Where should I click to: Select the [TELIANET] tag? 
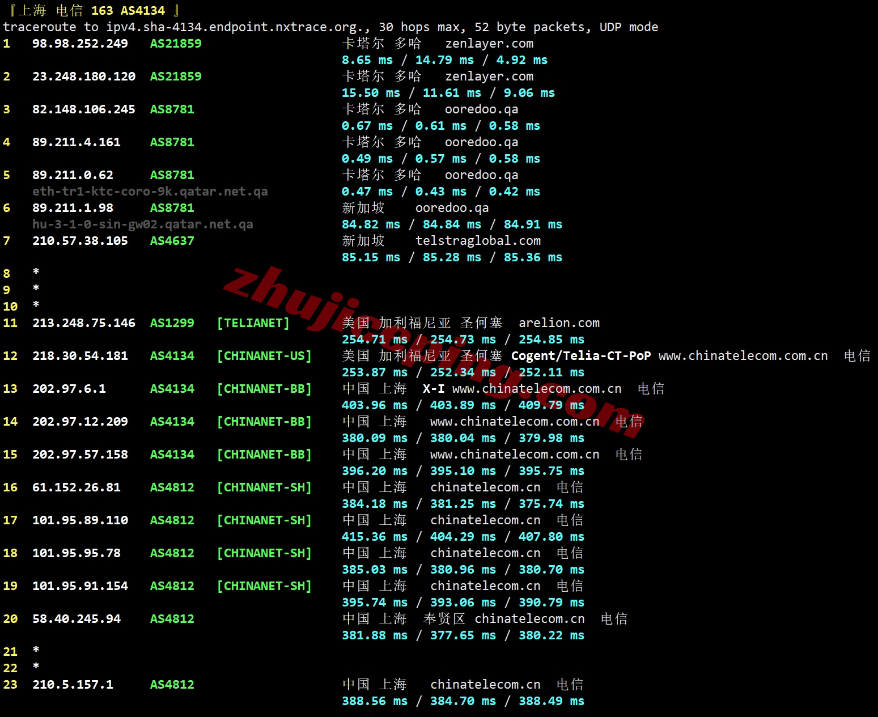[253, 323]
